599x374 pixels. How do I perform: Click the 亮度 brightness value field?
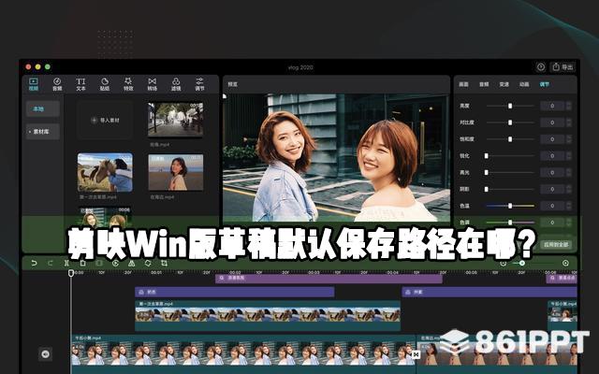tap(552, 106)
